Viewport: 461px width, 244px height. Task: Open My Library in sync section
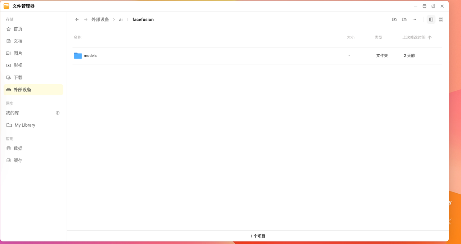[25, 125]
